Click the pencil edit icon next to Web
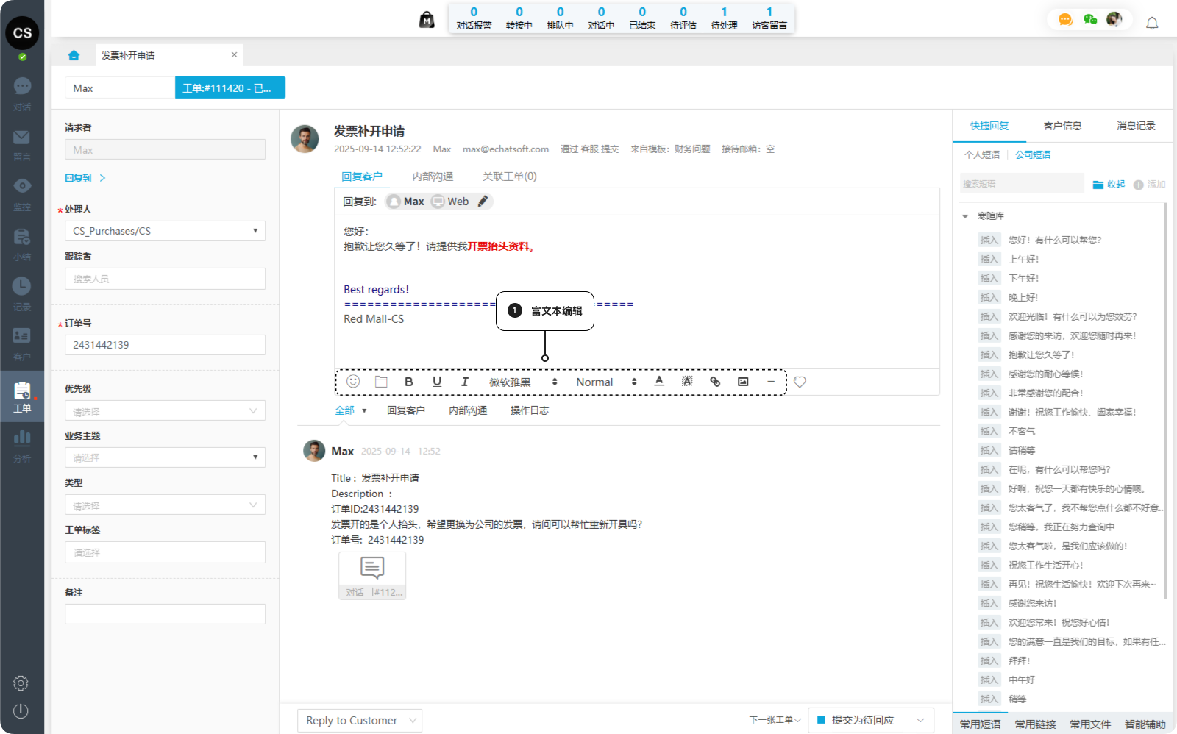Image resolution: width=1177 pixels, height=734 pixels. (x=483, y=202)
